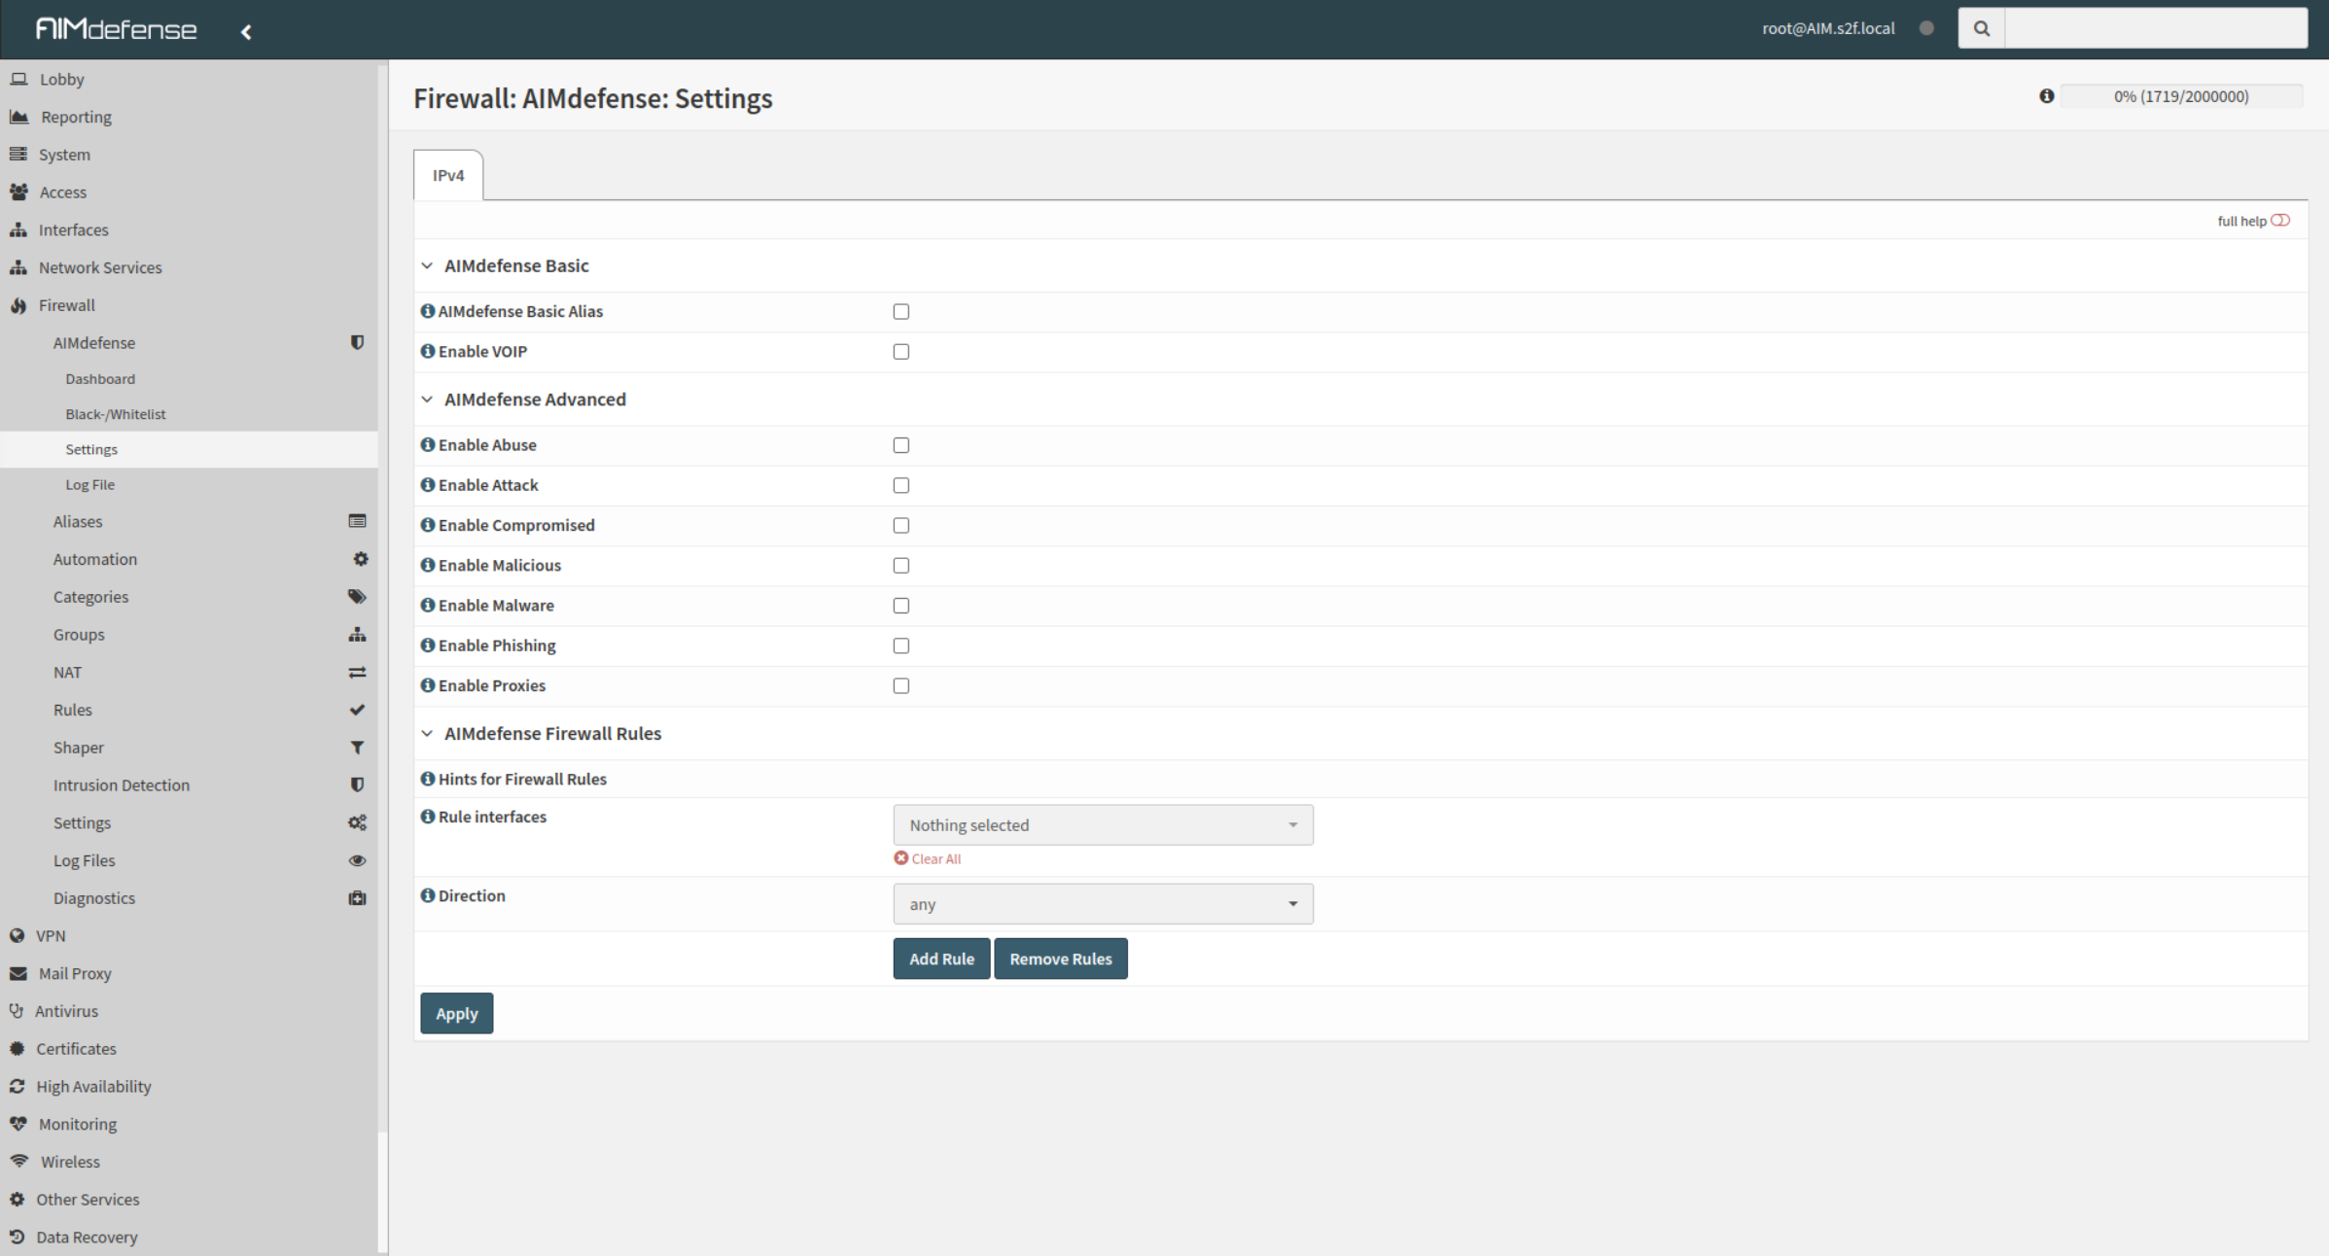Image resolution: width=2329 pixels, height=1256 pixels.
Task: Open the Direction dropdown showing any
Action: pos(1103,904)
